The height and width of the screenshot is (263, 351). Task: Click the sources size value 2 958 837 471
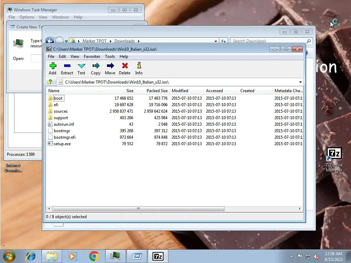121,111
